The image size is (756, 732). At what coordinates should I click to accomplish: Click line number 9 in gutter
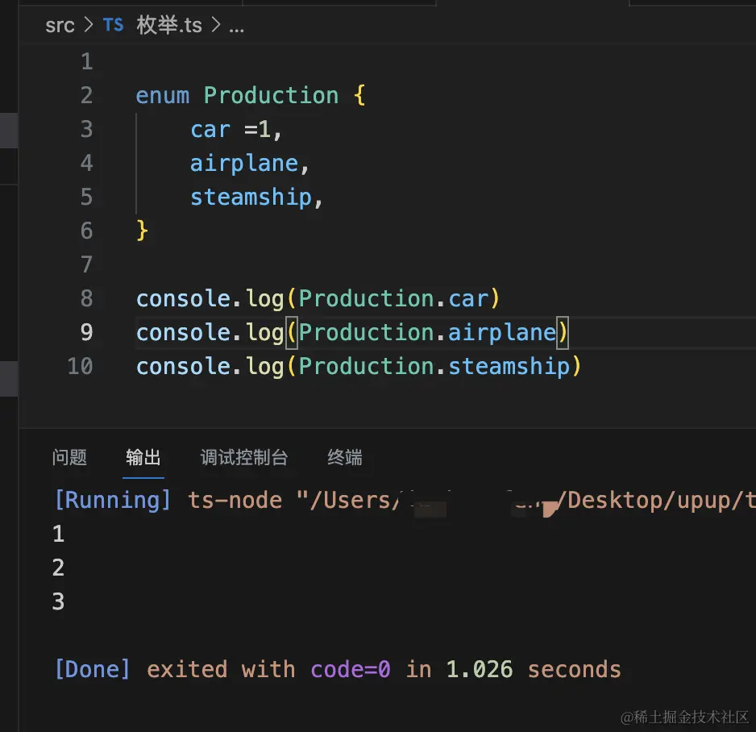(x=87, y=332)
